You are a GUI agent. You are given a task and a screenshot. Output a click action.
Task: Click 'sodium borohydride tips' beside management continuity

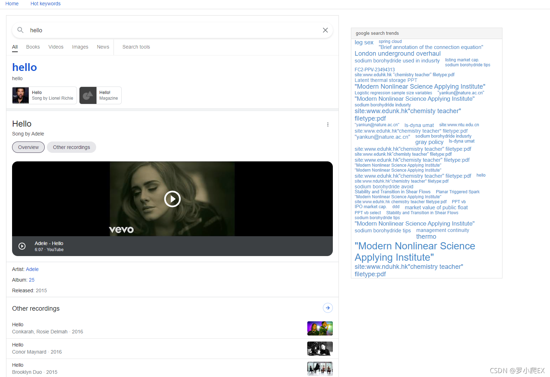pyautogui.click(x=383, y=231)
